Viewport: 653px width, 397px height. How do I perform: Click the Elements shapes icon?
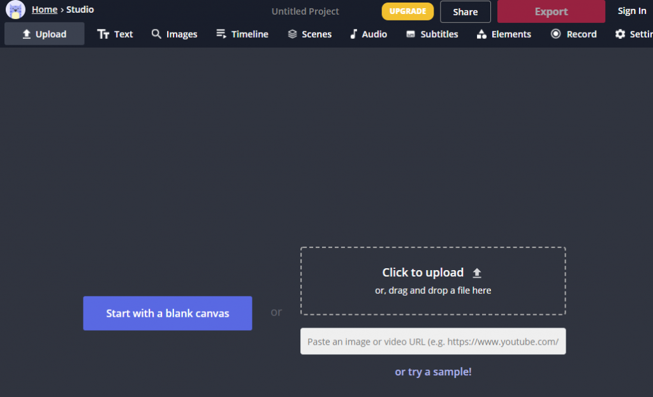481,34
